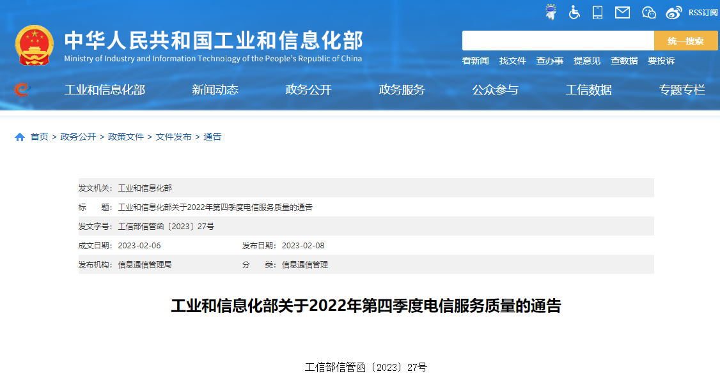
Task: Open the 找文件 quick link
Action: (512, 61)
